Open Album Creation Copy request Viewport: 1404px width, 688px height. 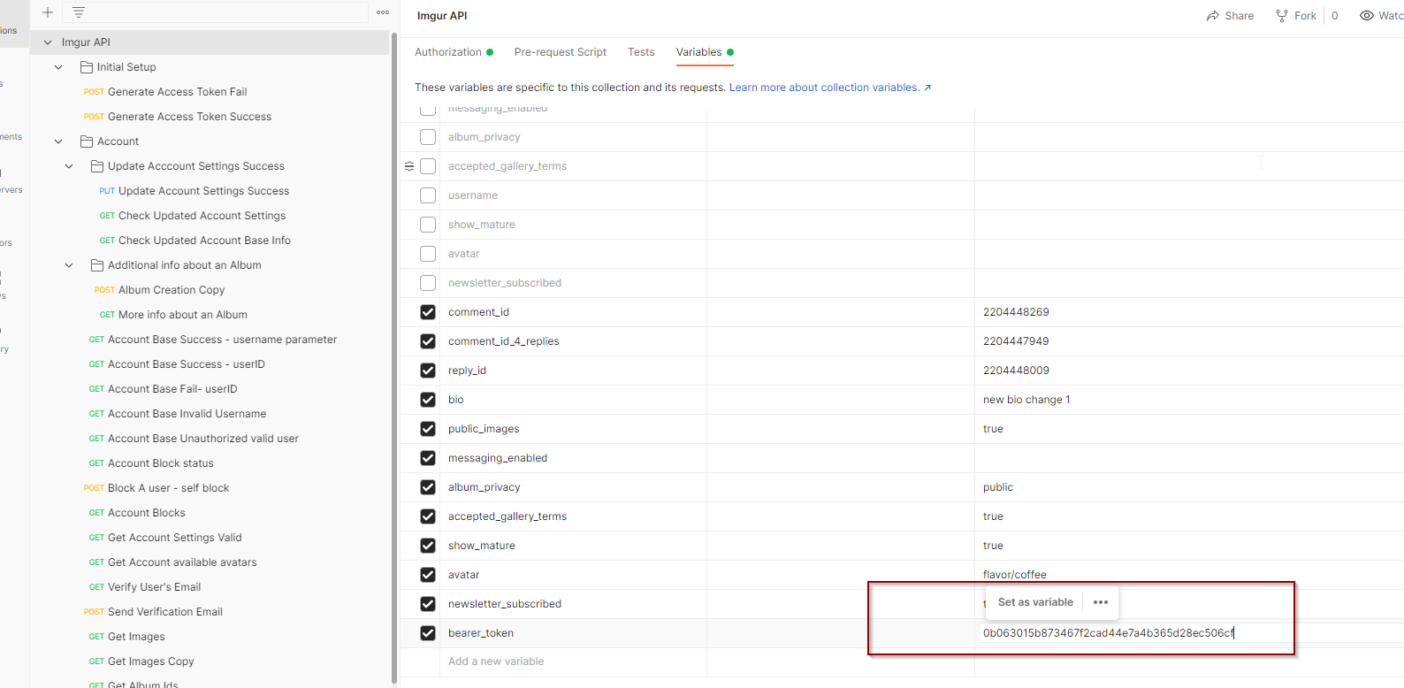(x=172, y=290)
